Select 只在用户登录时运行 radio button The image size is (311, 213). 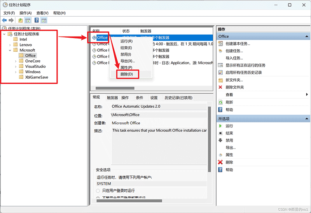pyautogui.click(x=98, y=191)
